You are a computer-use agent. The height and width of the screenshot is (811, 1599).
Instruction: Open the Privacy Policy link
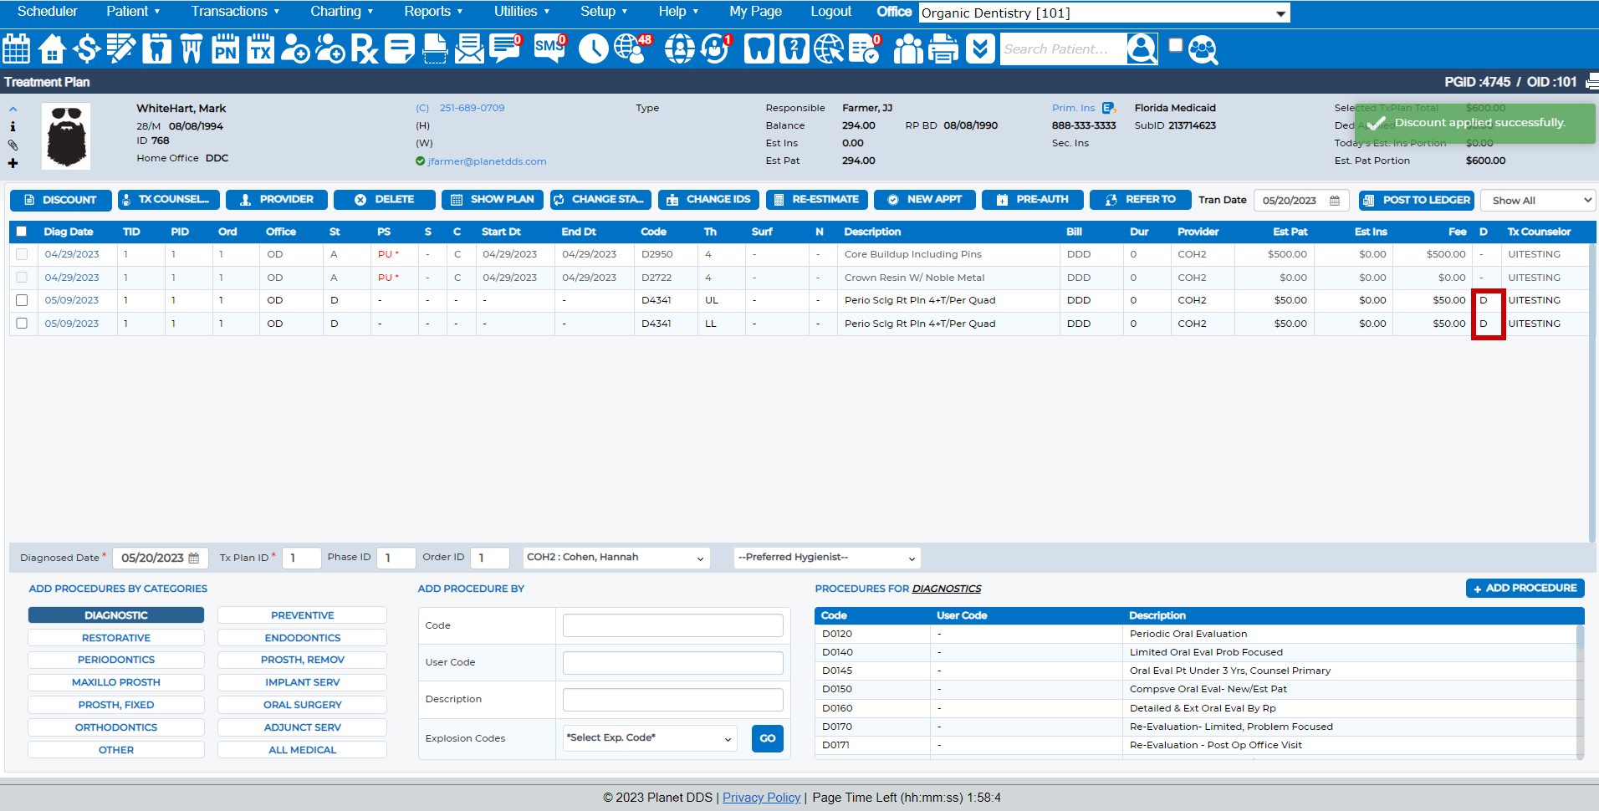coord(761,798)
